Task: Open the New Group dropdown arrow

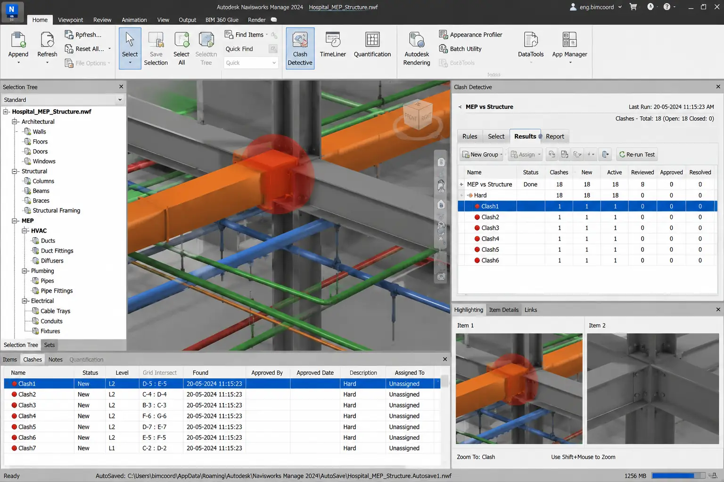Action: tap(501, 154)
